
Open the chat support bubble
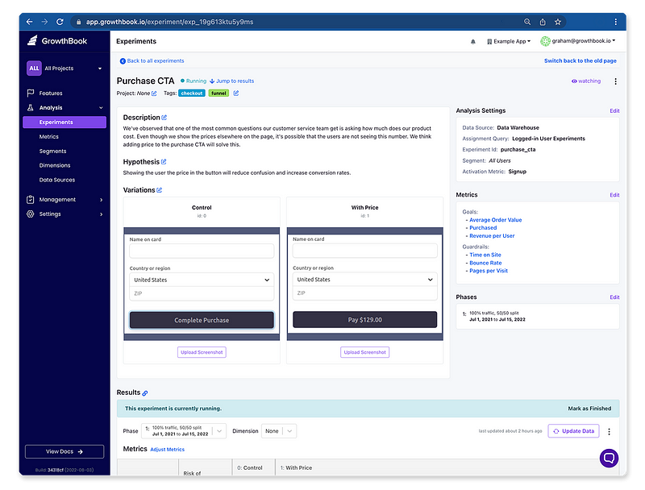(x=609, y=458)
